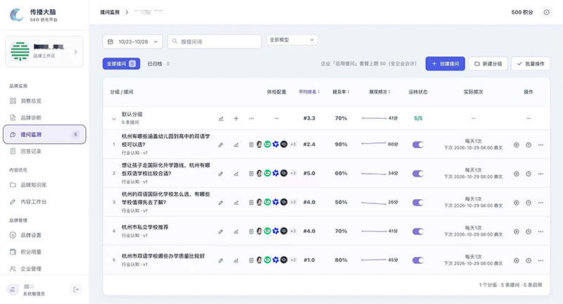The image size is (563, 304).
Task: Click the blue star model icon in #1.0 row
Action: pyautogui.click(x=275, y=260)
